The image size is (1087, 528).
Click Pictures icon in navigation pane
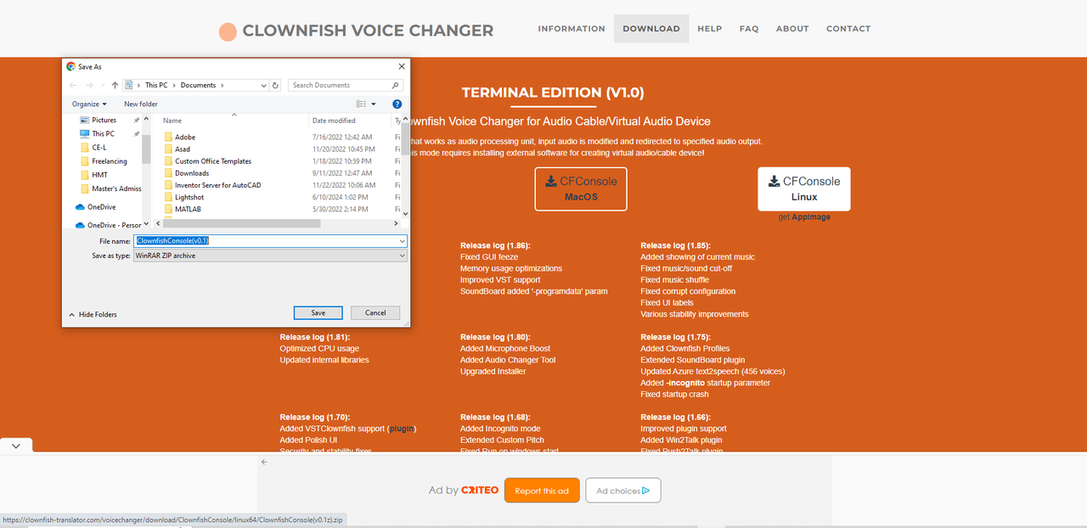85,120
